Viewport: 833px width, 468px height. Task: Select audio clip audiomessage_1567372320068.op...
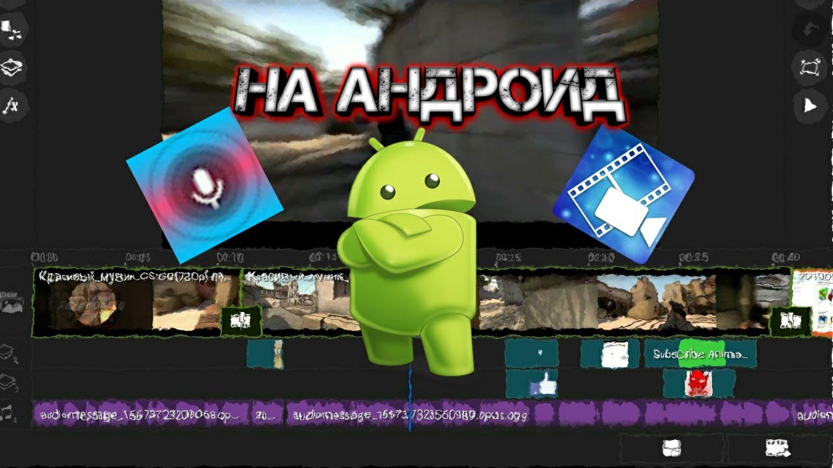coord(141,414)
